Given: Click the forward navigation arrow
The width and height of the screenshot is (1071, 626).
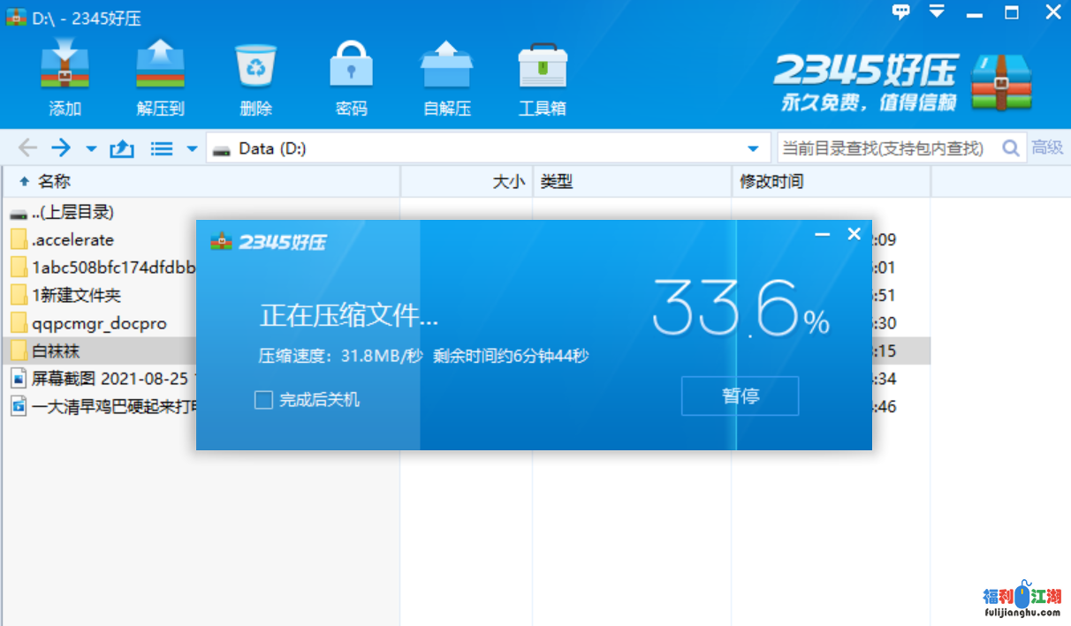Looking at the screenshot, I should tap(60, 148).
